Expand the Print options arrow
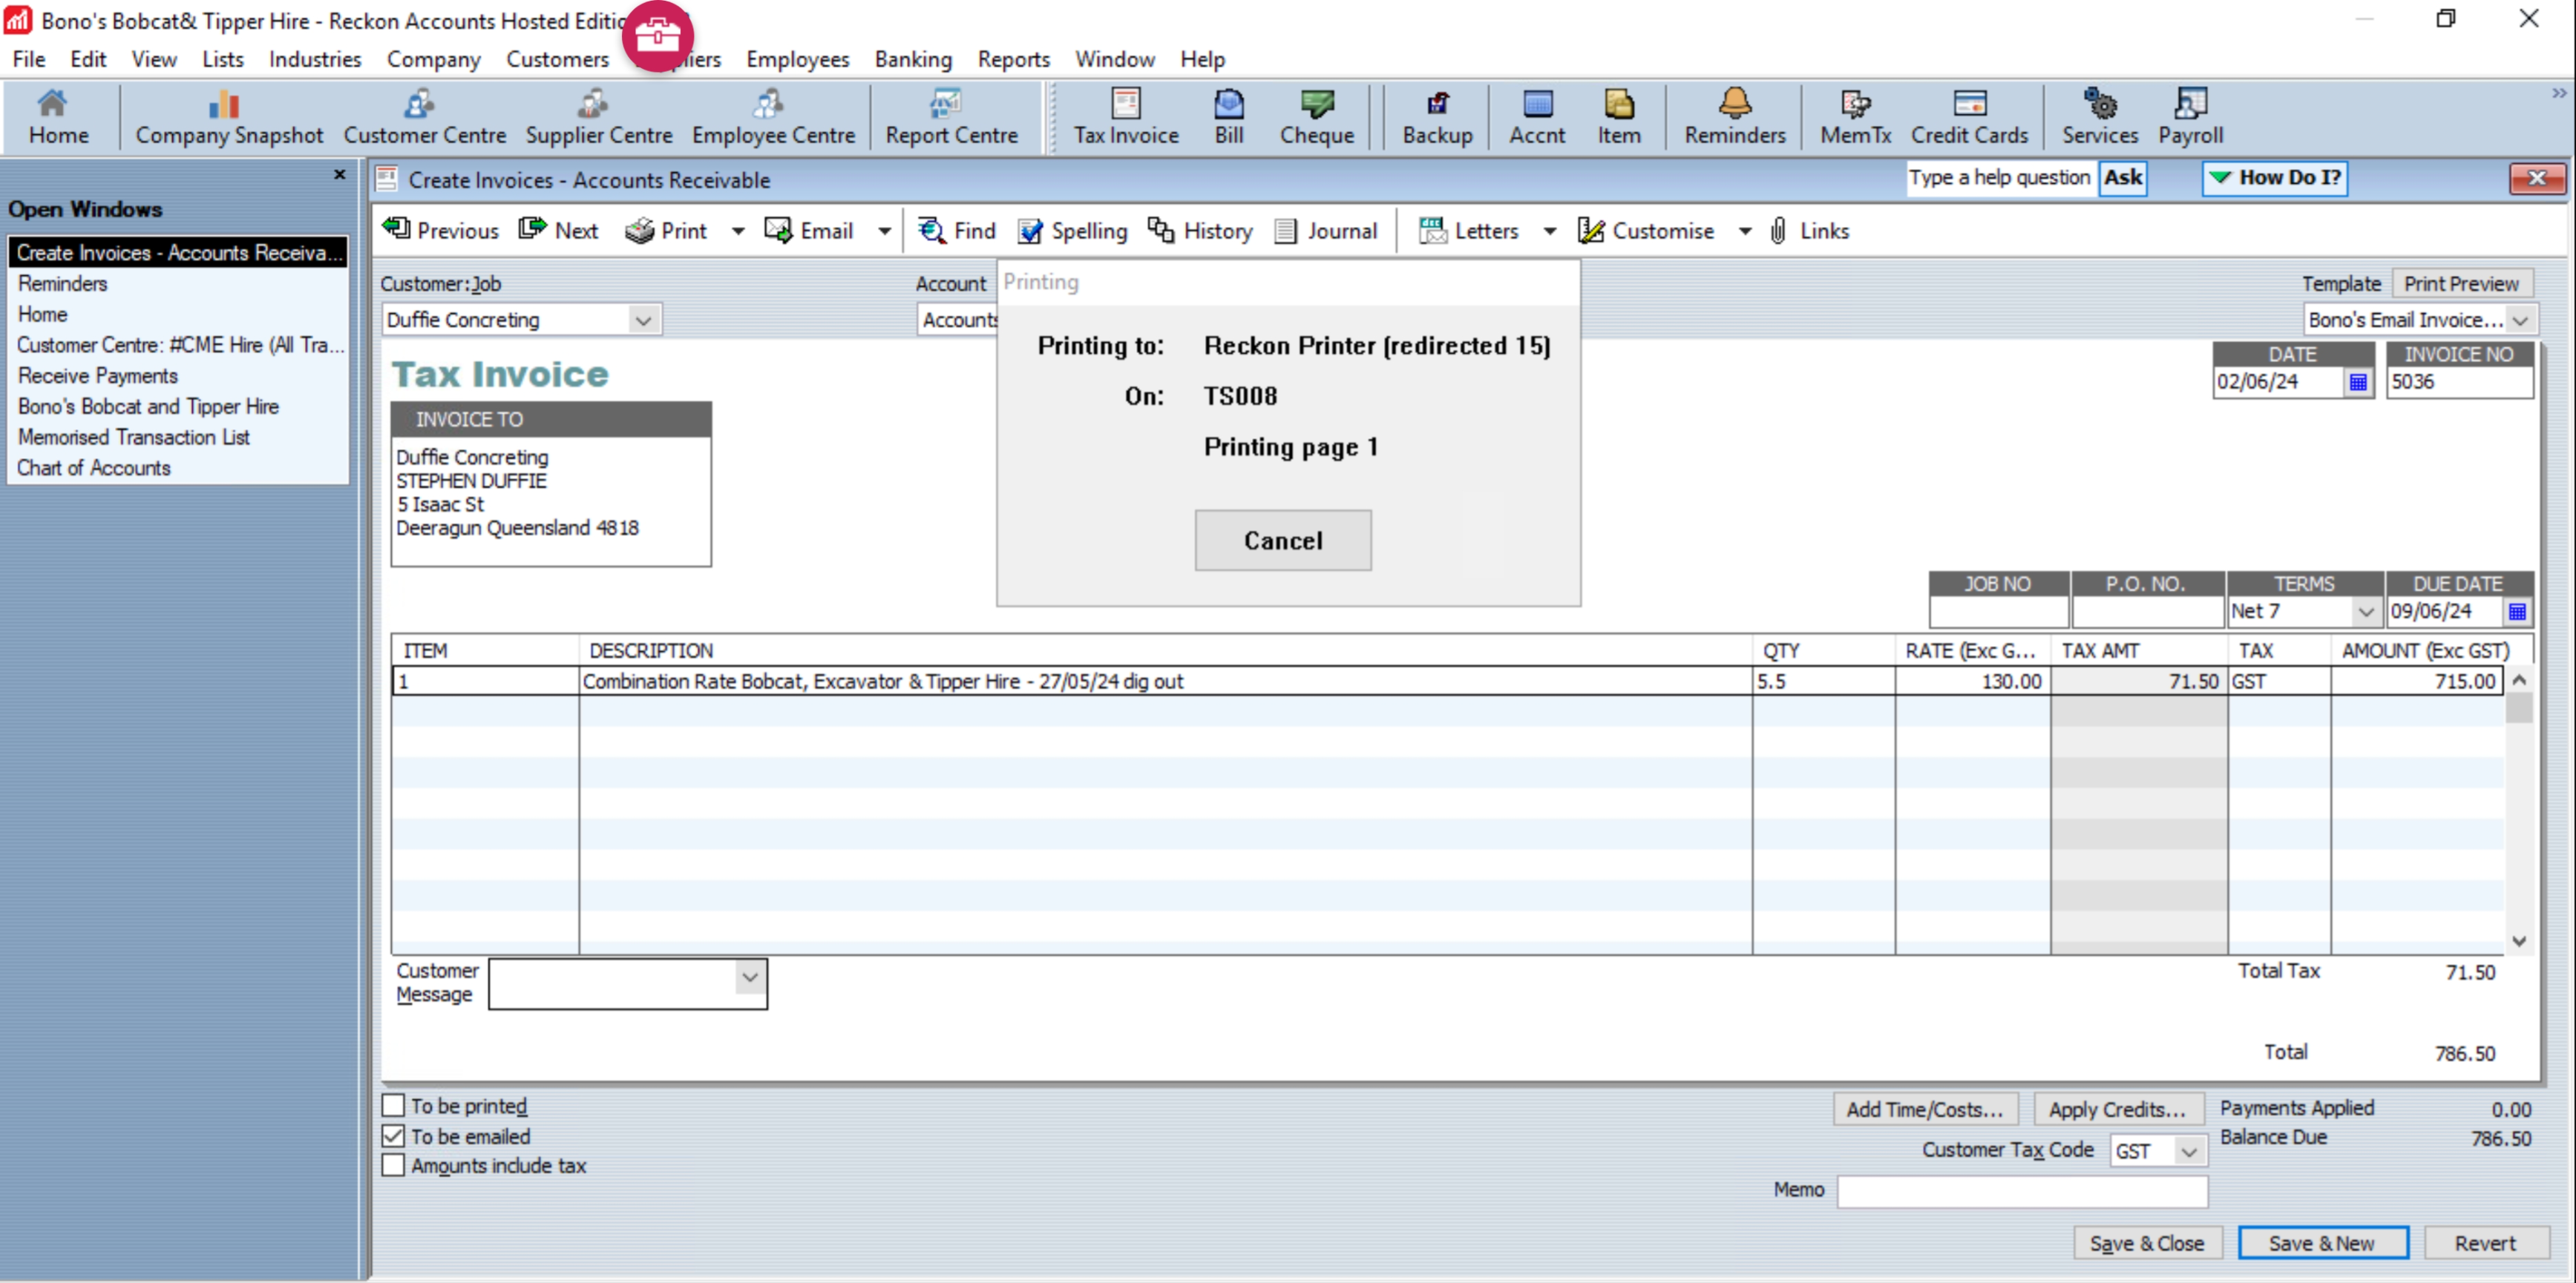This screenshot has height=1283, width=2576. click(738, 231)
